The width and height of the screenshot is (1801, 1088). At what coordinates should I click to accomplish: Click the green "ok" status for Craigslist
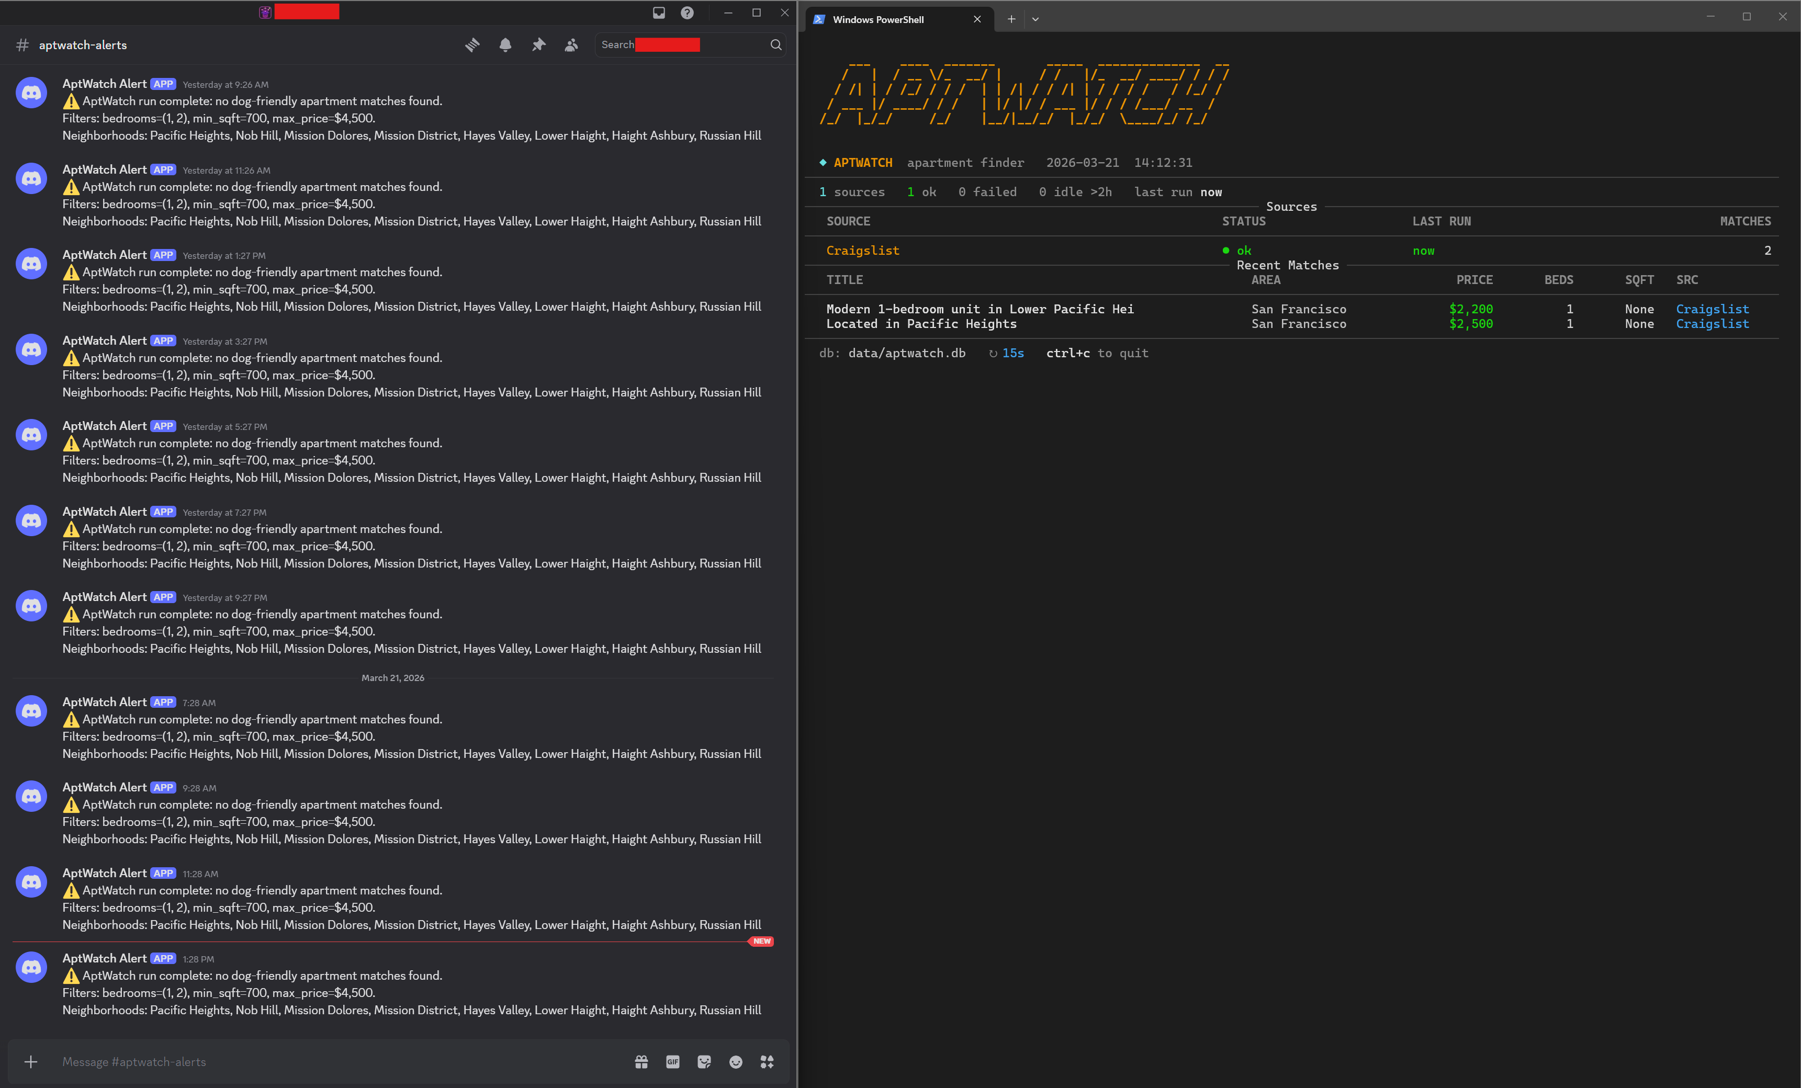1243,251
